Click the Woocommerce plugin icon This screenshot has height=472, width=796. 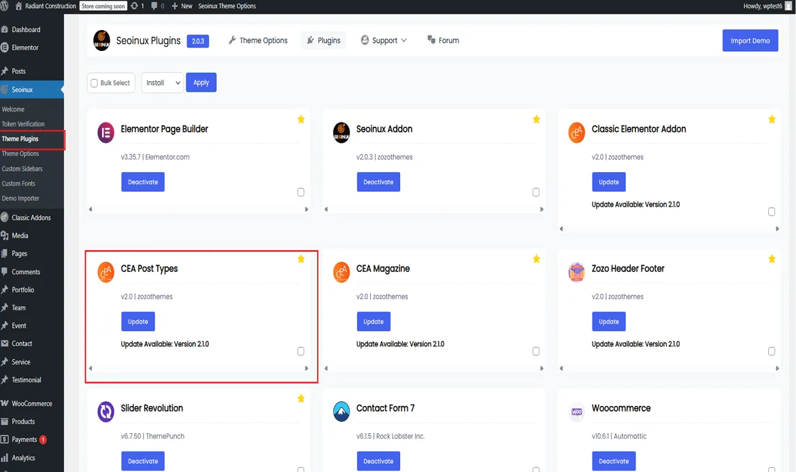coord(576,411)
